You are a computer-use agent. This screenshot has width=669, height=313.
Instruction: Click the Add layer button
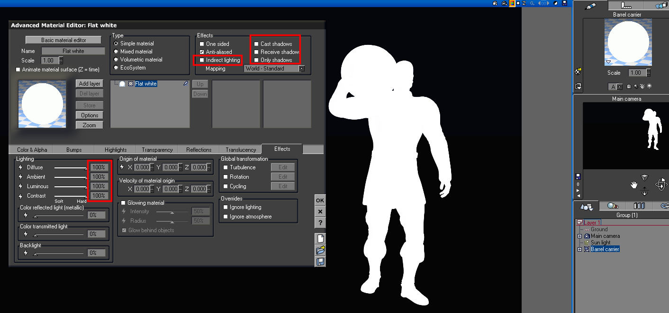tap(89, 84)
